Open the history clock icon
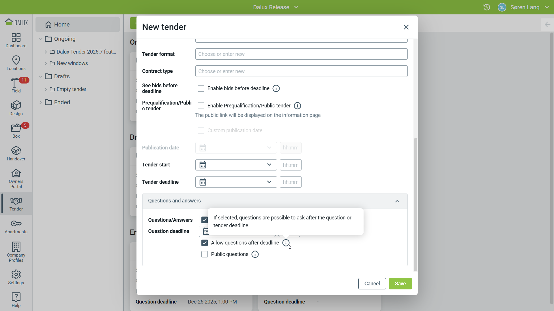Image resolution: width=554 pixels, height=311 pixels. pyautogui.click(x=487, y=7)
